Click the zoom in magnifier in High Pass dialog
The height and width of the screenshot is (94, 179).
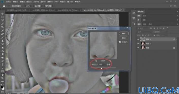[x=110, y=61]
